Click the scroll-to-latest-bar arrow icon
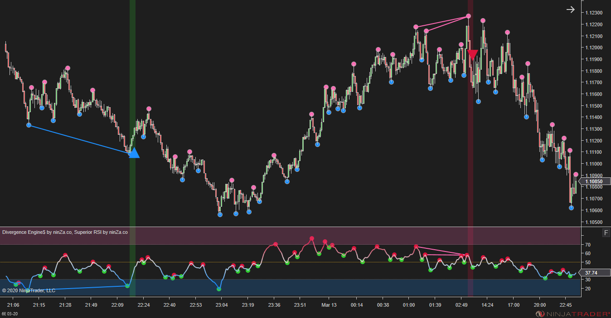Viewport: 611px width, 318px height. pyautogui.click(x=570, y=9)
